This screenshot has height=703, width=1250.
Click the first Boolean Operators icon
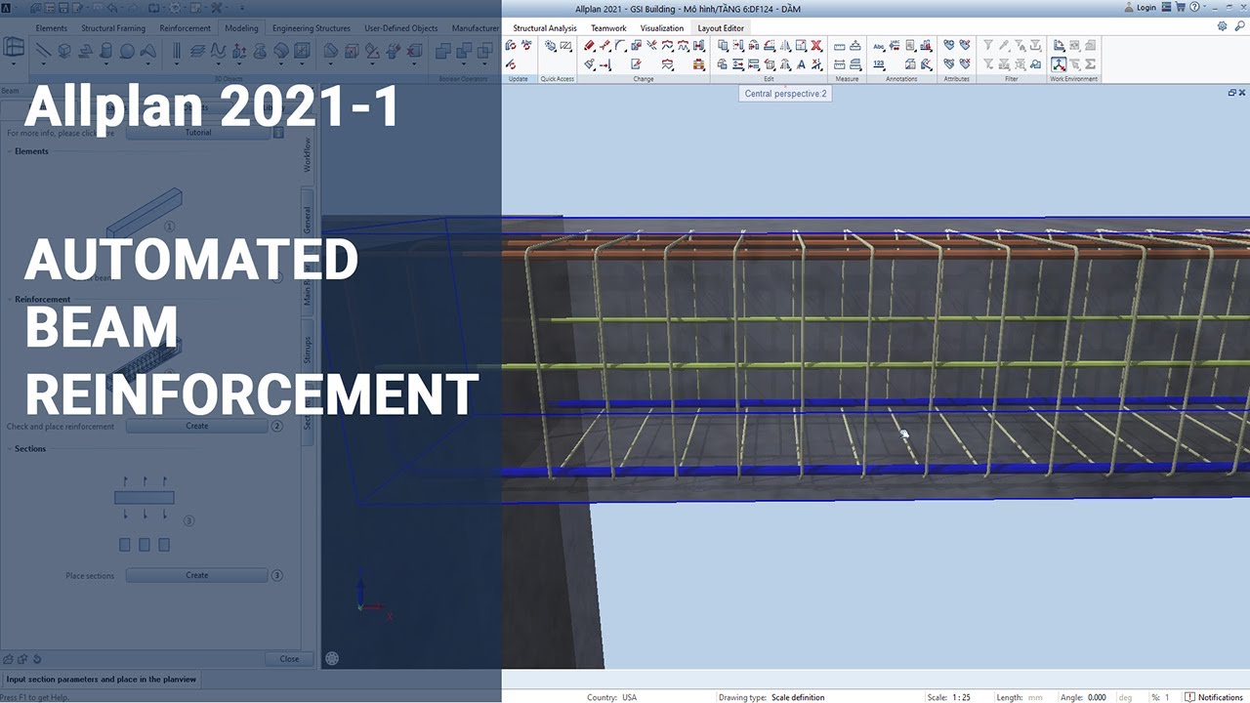pos(443,51)
